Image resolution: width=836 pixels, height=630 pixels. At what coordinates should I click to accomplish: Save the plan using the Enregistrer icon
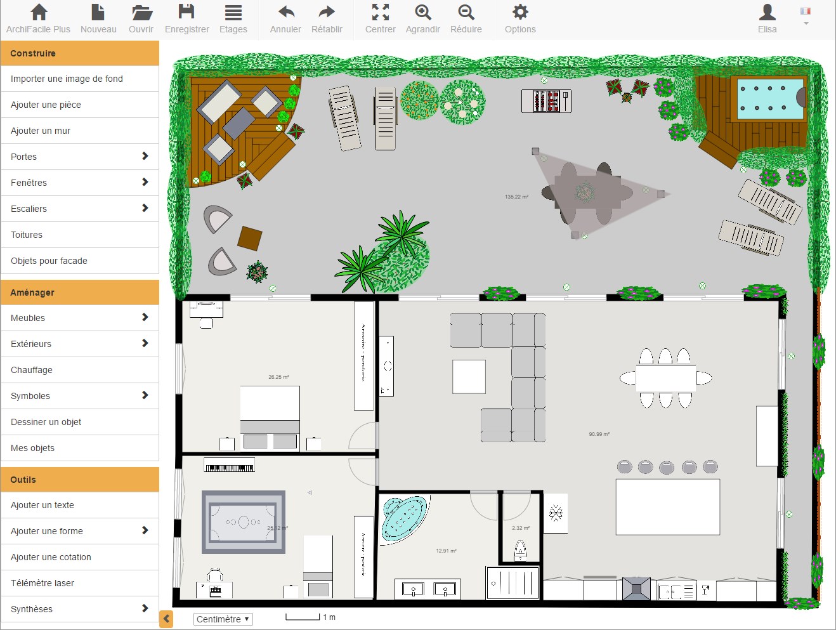[186, 18]
